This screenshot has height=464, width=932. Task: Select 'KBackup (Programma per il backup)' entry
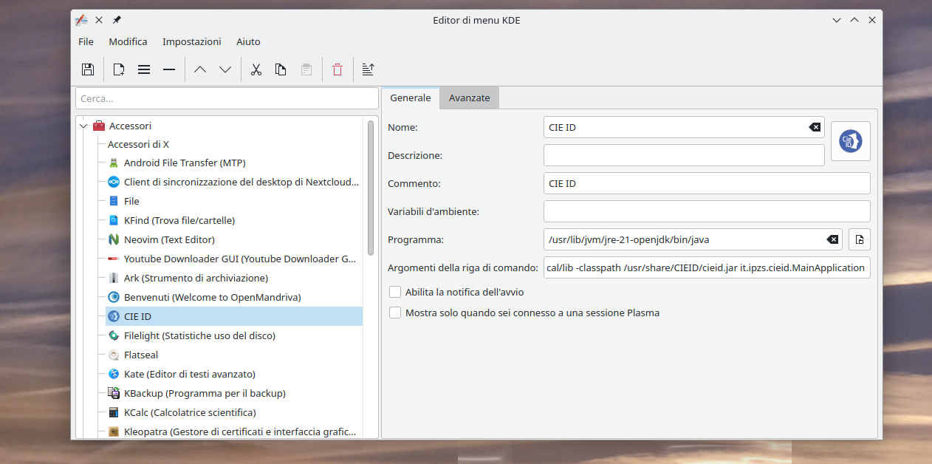coord(205,393)
